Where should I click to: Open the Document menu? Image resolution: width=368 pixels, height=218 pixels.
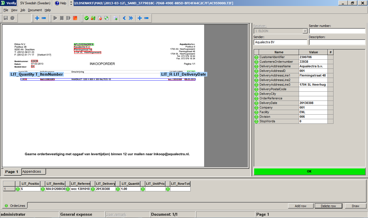pyautogui.click(x=35, y=10)
